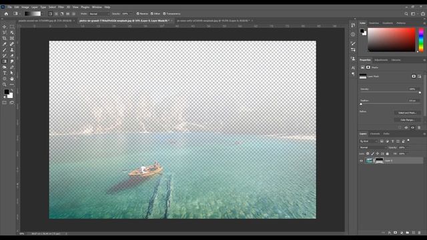The image size is (427, 240).
Task: Hide Layer 0 with eye icon
Action: tap(362, 161)
